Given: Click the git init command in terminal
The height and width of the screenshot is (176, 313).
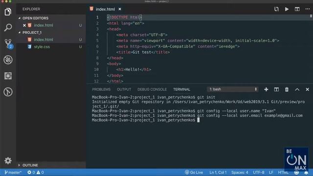Looking at the screenshot, I should pos(206,97).
